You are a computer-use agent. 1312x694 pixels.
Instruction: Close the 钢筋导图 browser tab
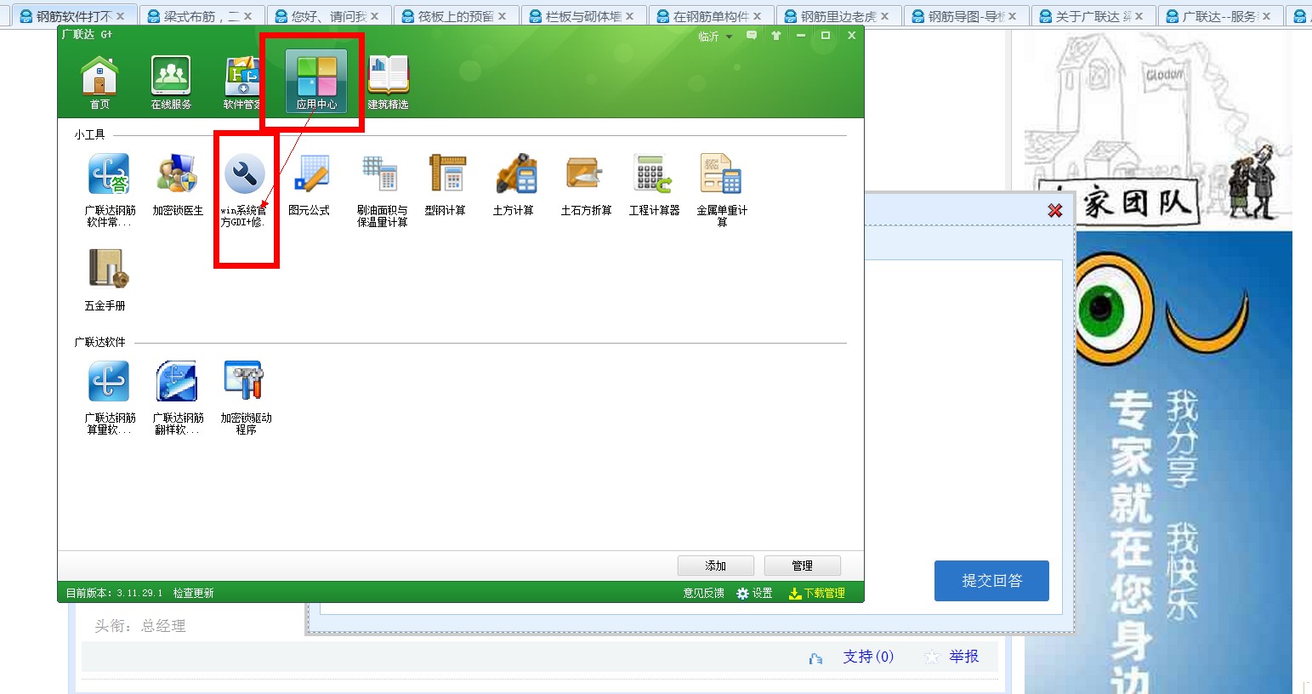1013,16
